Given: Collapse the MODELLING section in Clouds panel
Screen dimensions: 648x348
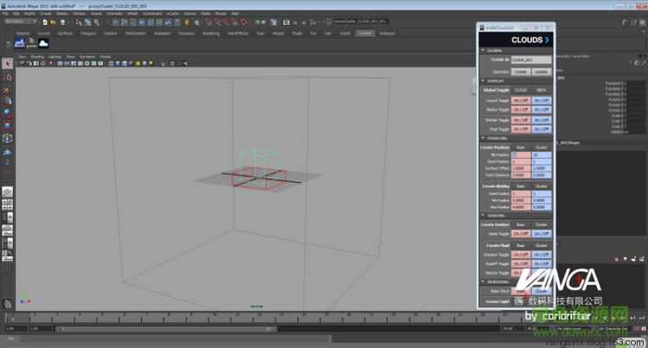Looking at the screenshot, I should (x=482, y=138).
